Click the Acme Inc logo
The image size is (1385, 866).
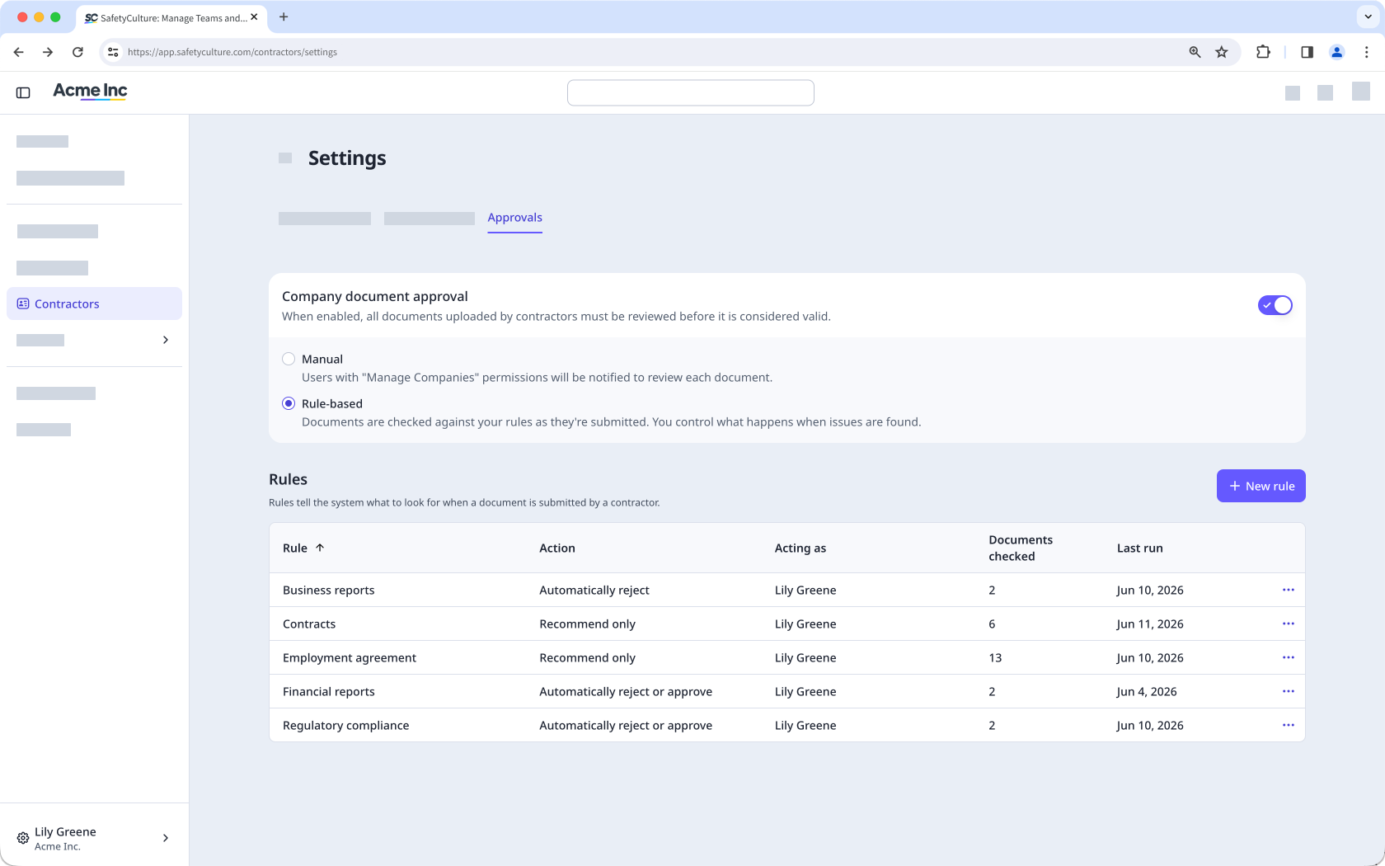pos(90,91)
